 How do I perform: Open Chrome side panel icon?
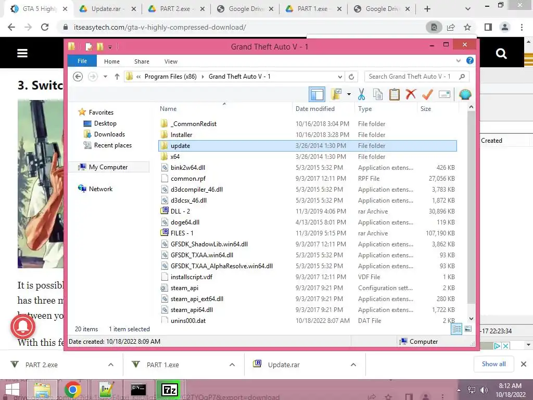[x=488, y=27]
